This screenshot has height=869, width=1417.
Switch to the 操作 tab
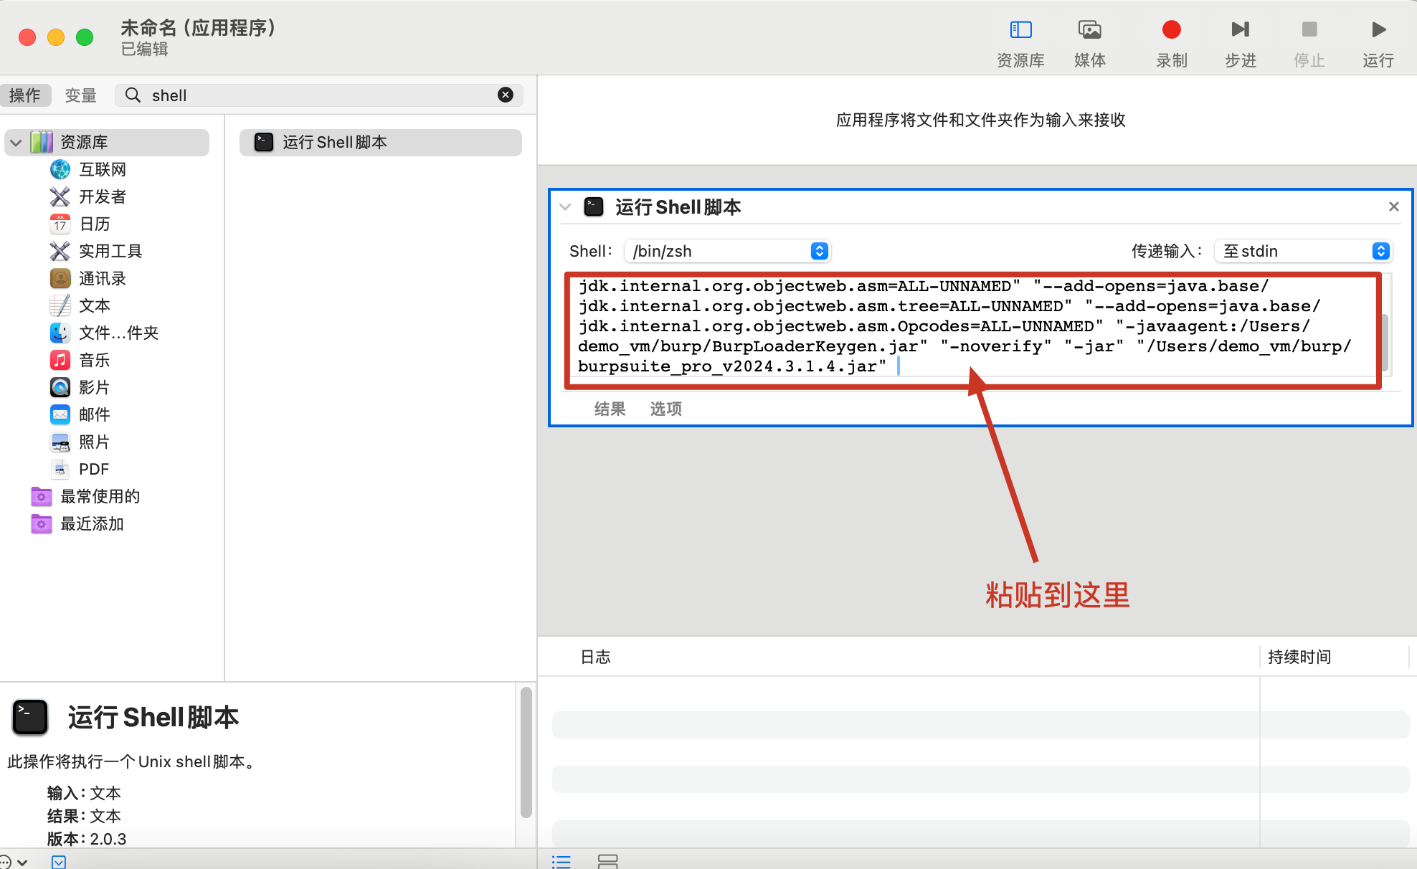click(x=25, y=95)
